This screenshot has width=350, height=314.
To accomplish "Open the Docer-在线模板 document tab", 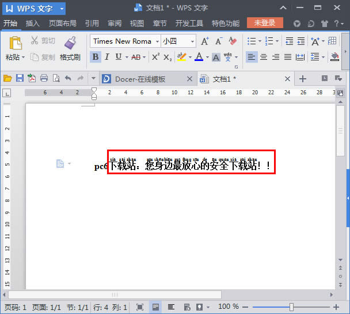I will tap(140, 79).
